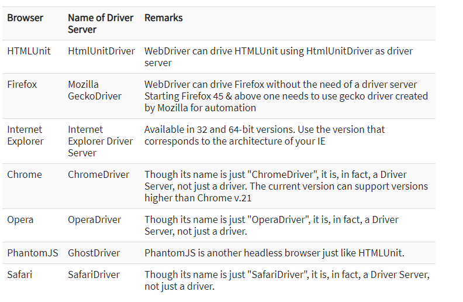Select the PhantomJS browser cell
Viewport: 463px width, 302px height.
(33, 253)
